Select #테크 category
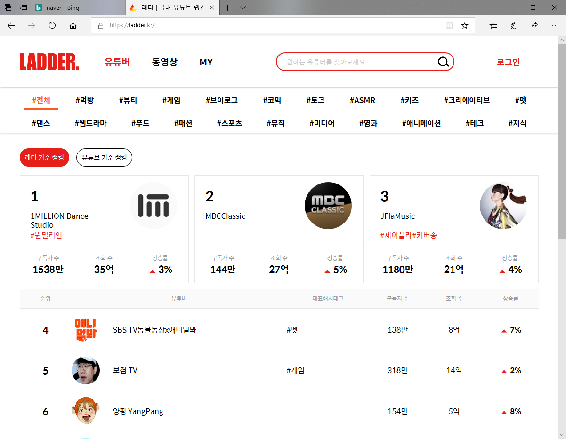The width and height of the screenshot is (566, 439). click(x=475, y=123)
